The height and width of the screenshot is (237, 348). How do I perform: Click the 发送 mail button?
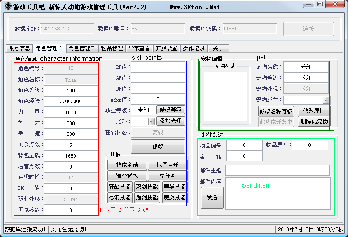pos(212,198)
